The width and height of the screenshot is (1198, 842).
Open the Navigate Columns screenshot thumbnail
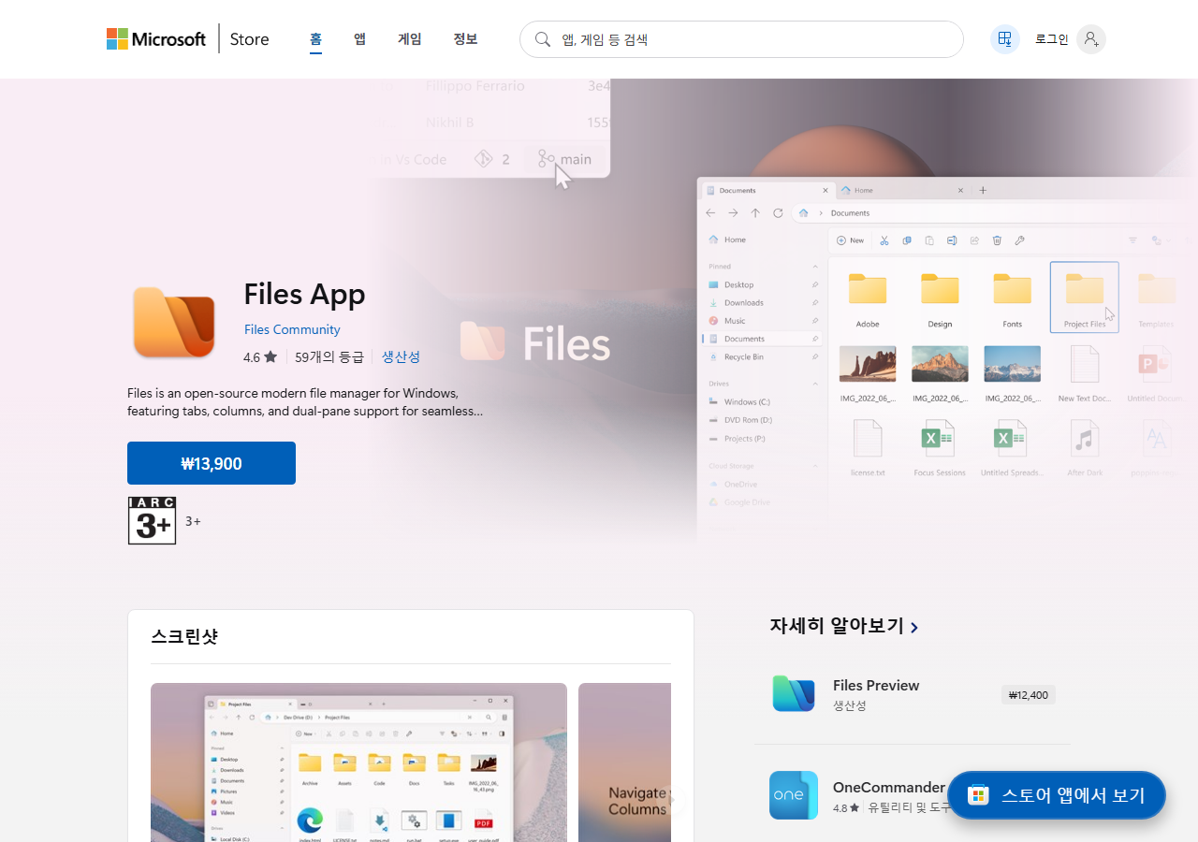pos(624,762)
